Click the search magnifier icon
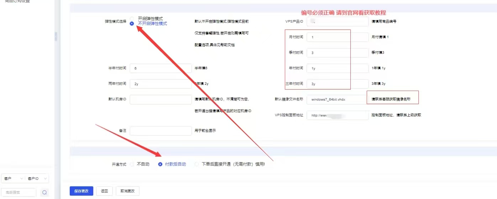Viewport: 497px width, 199px height. pos(44,192)
